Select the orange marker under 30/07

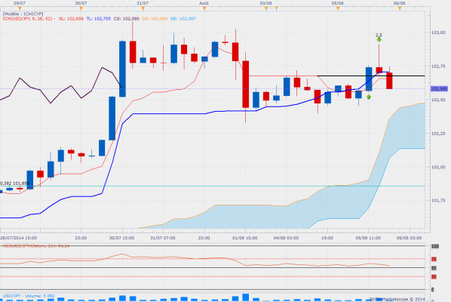(81, 8)
